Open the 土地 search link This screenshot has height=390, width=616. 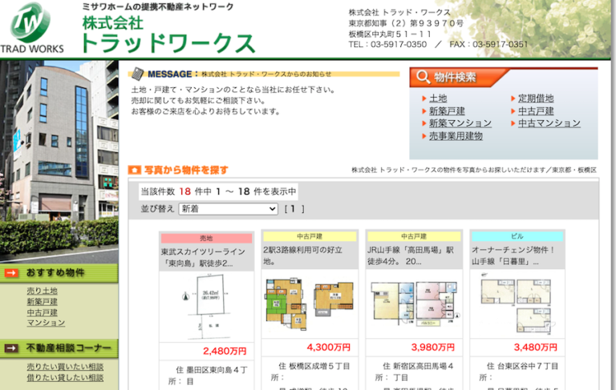438,98
